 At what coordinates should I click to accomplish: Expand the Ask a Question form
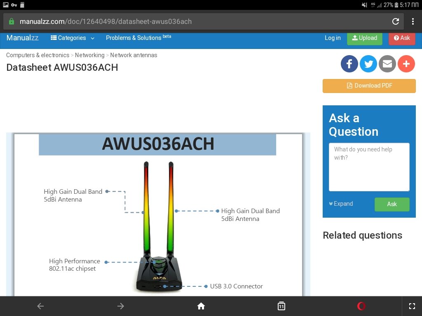pyautogui.click(x=341, y=204)
